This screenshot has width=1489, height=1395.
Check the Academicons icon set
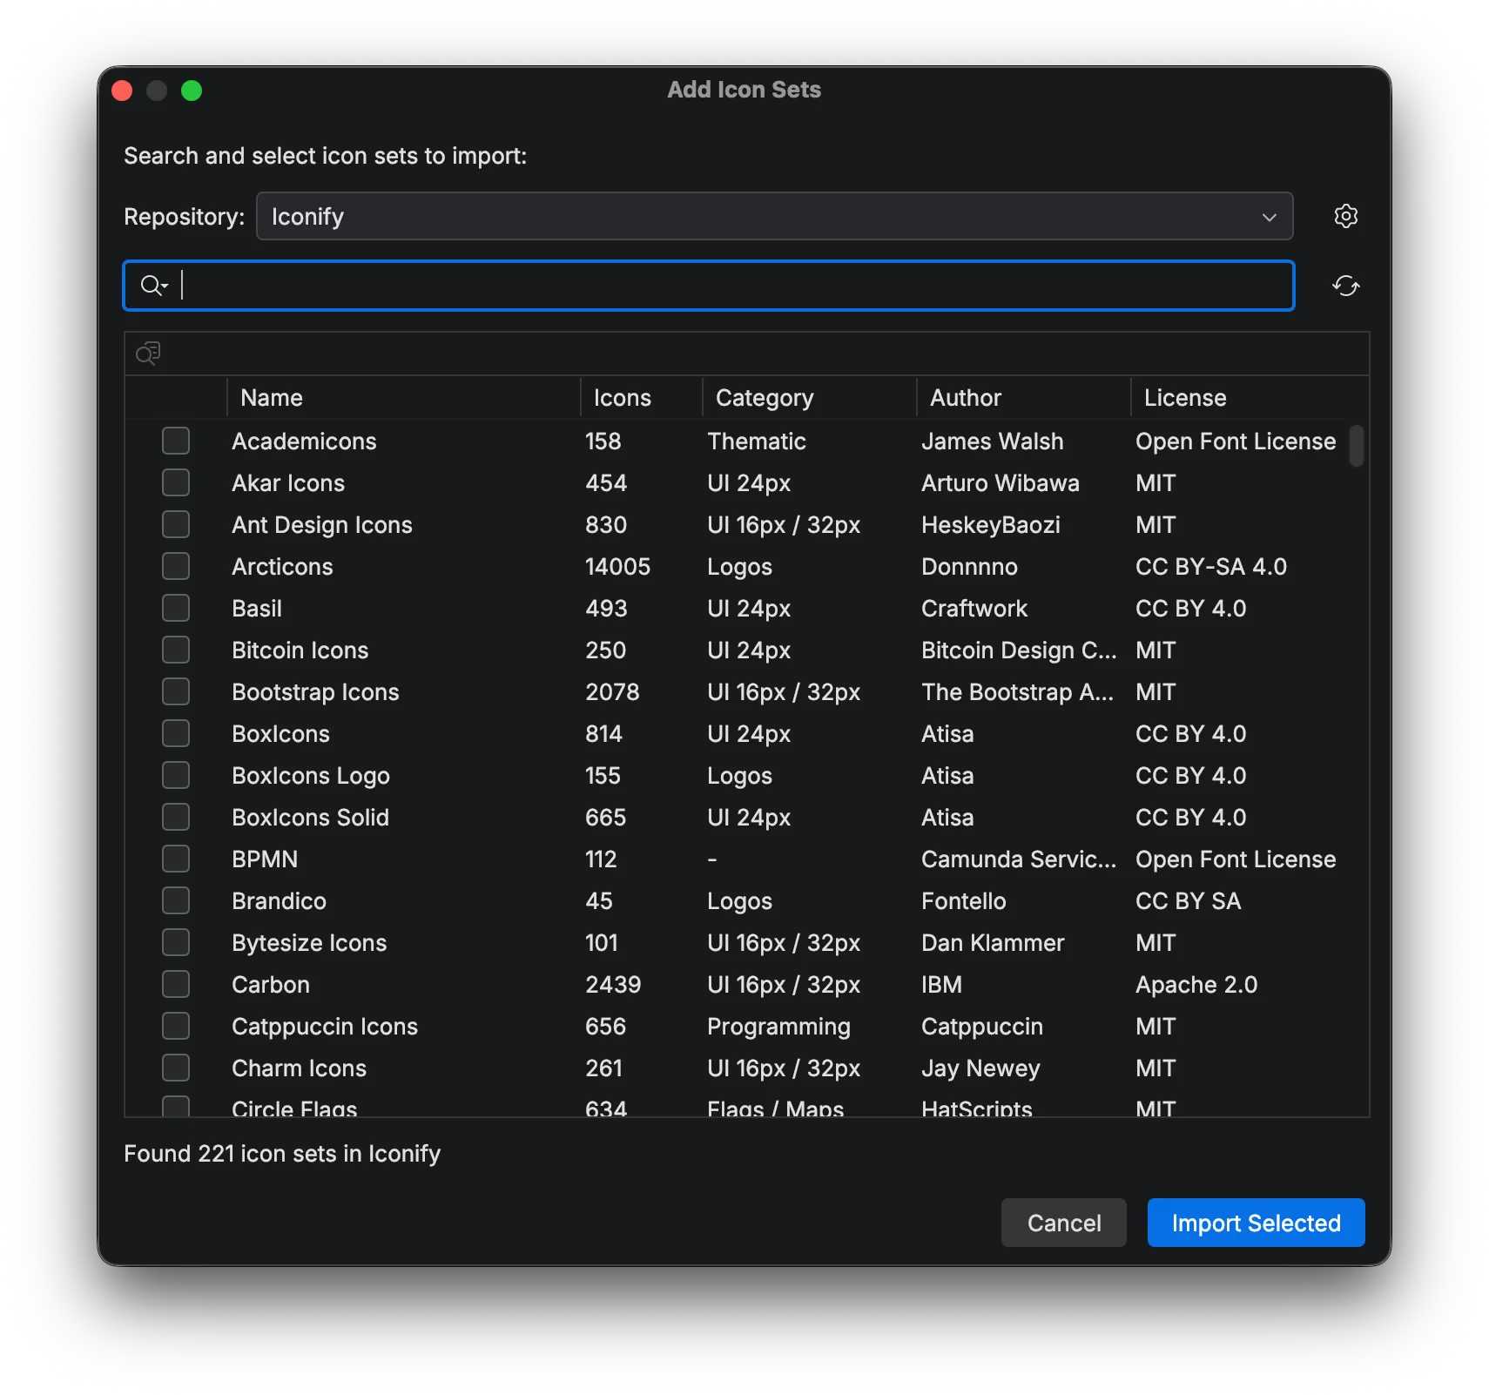176,441
